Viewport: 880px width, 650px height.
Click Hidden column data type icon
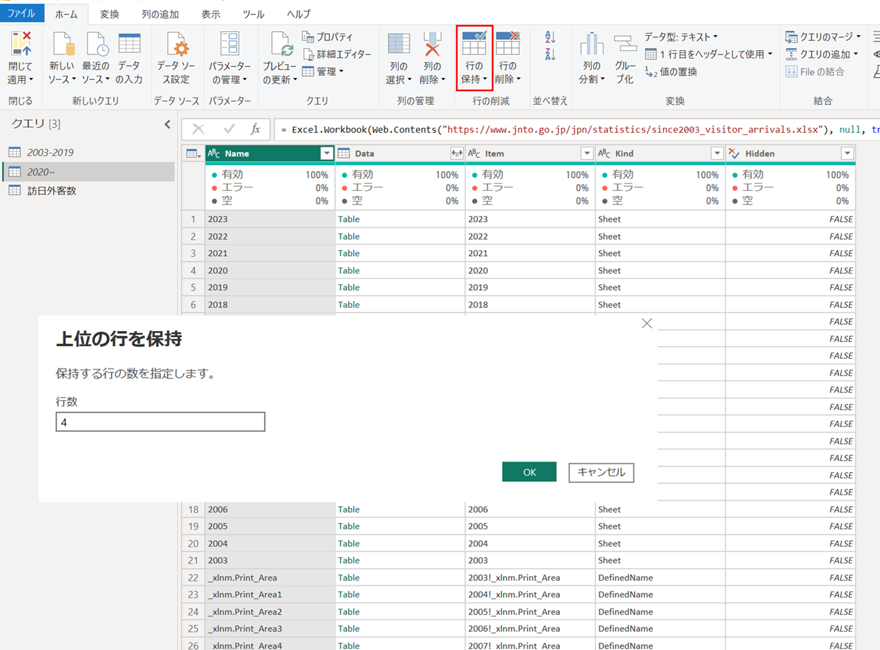[x=734, y=154]
